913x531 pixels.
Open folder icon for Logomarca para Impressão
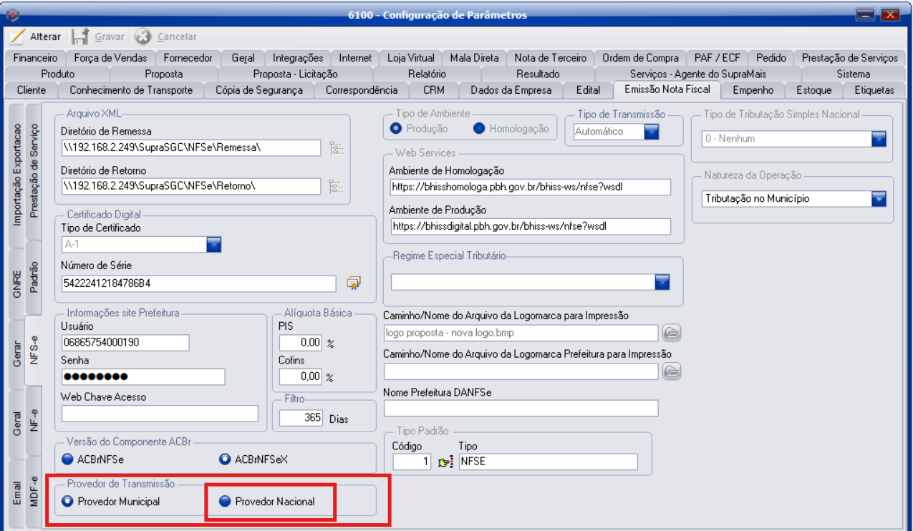click(x=671, y=333)
